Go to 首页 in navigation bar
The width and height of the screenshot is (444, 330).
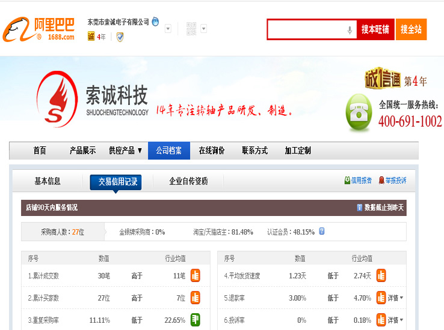[x=40, y=151]
